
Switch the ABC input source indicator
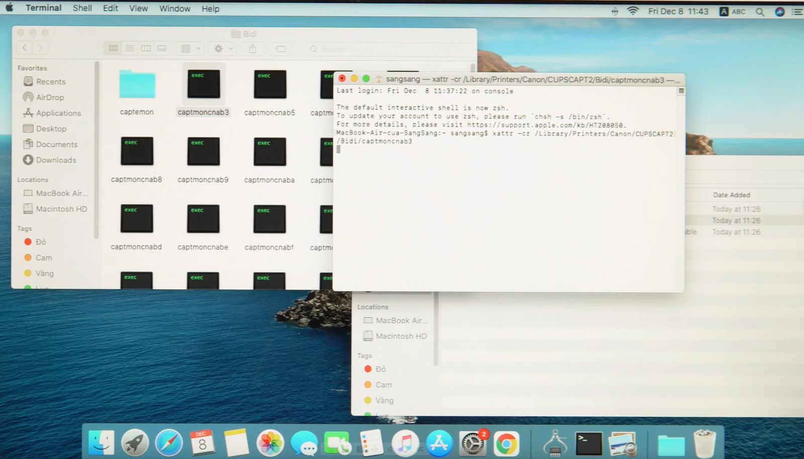[x=733, y=11]
